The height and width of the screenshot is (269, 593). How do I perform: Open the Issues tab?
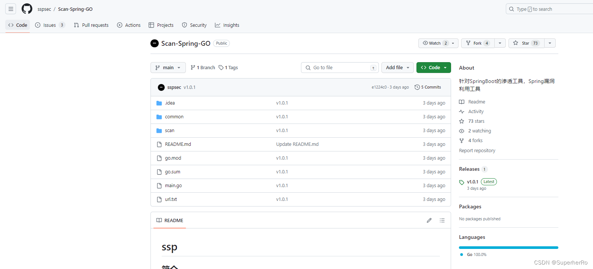click(50, 25)
